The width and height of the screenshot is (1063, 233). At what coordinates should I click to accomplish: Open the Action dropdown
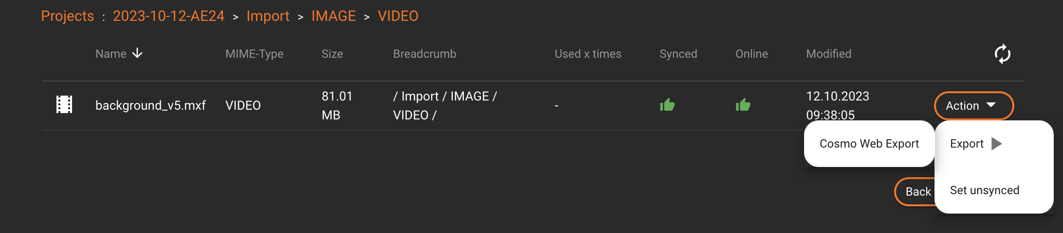click(x=973, y=105)
